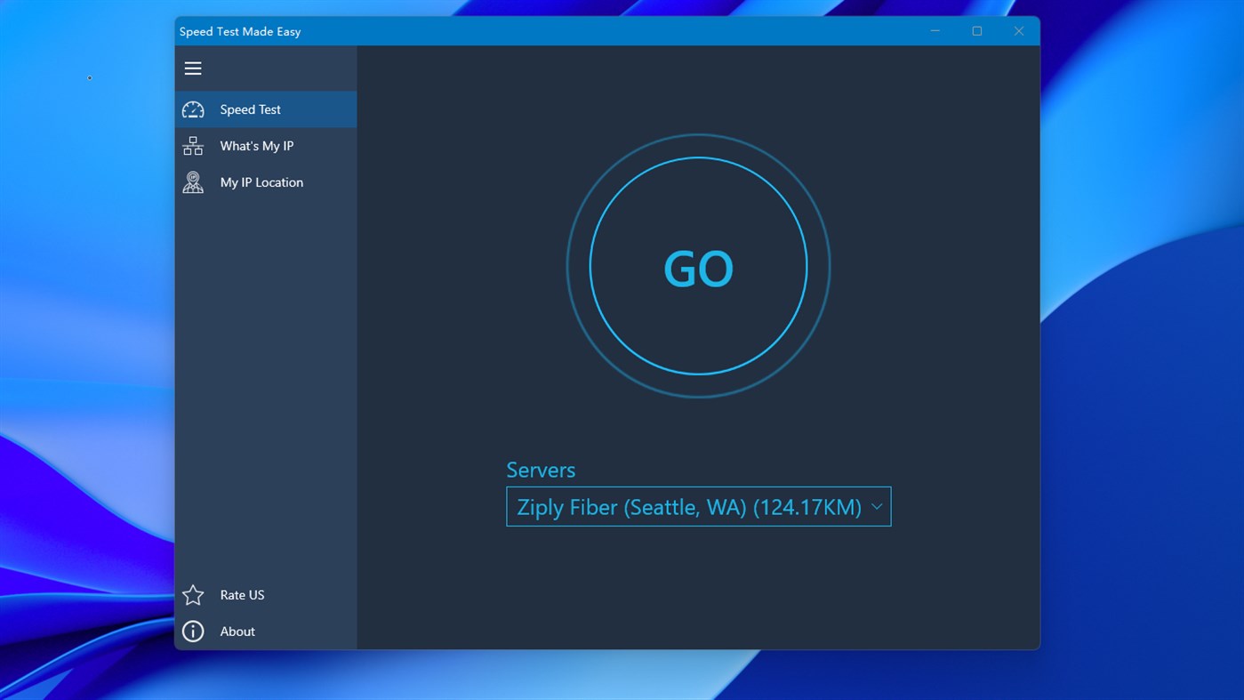
Task: Click the info circle icon beside About
Action: [x=193, y=631]
